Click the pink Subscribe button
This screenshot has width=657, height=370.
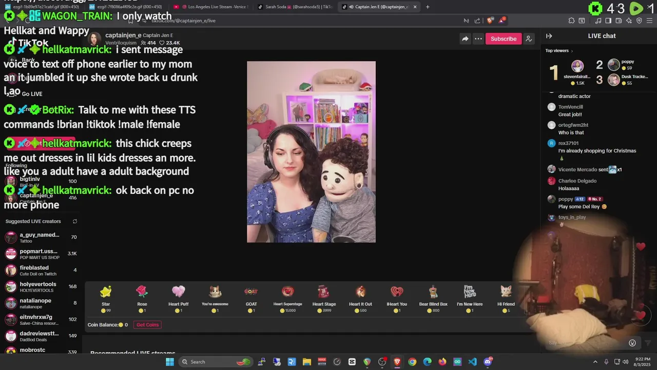pyautogui.click(x=503, y=39)
